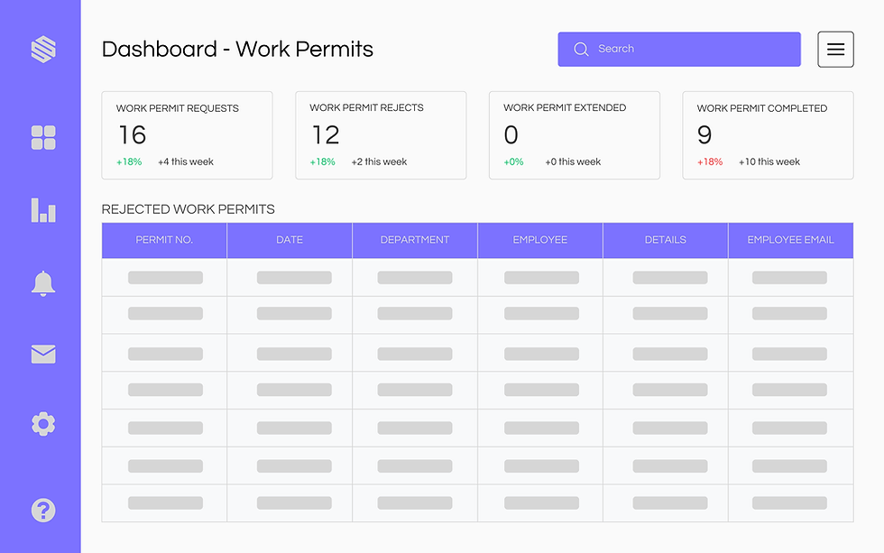Click the Date column header

[289, 240]
